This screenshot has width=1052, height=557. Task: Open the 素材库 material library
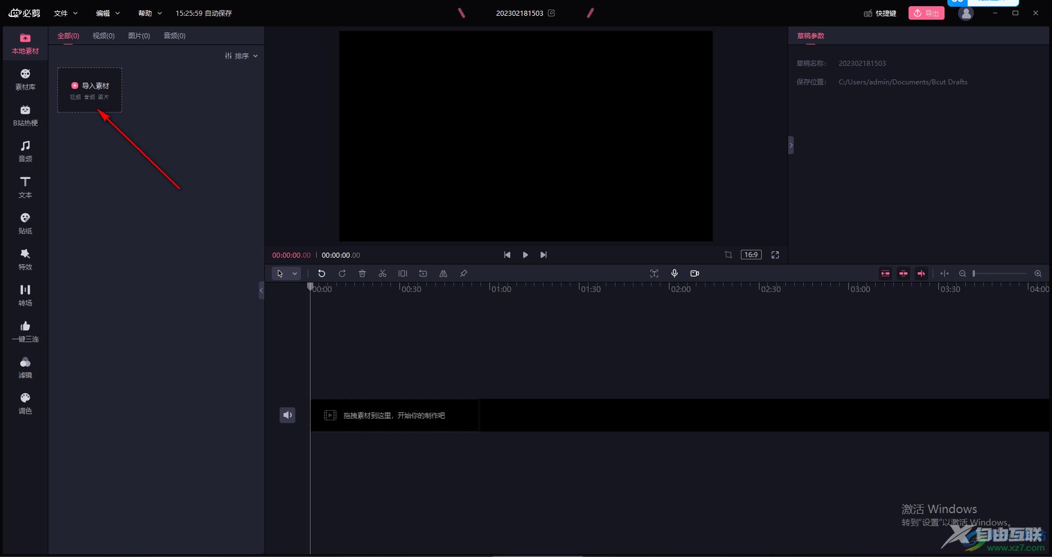point(25,79)
